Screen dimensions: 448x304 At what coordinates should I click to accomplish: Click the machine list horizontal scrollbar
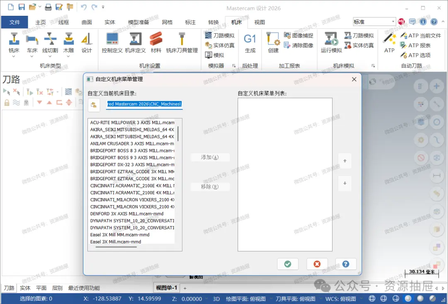pyautogui.click(x=116, y=247)
